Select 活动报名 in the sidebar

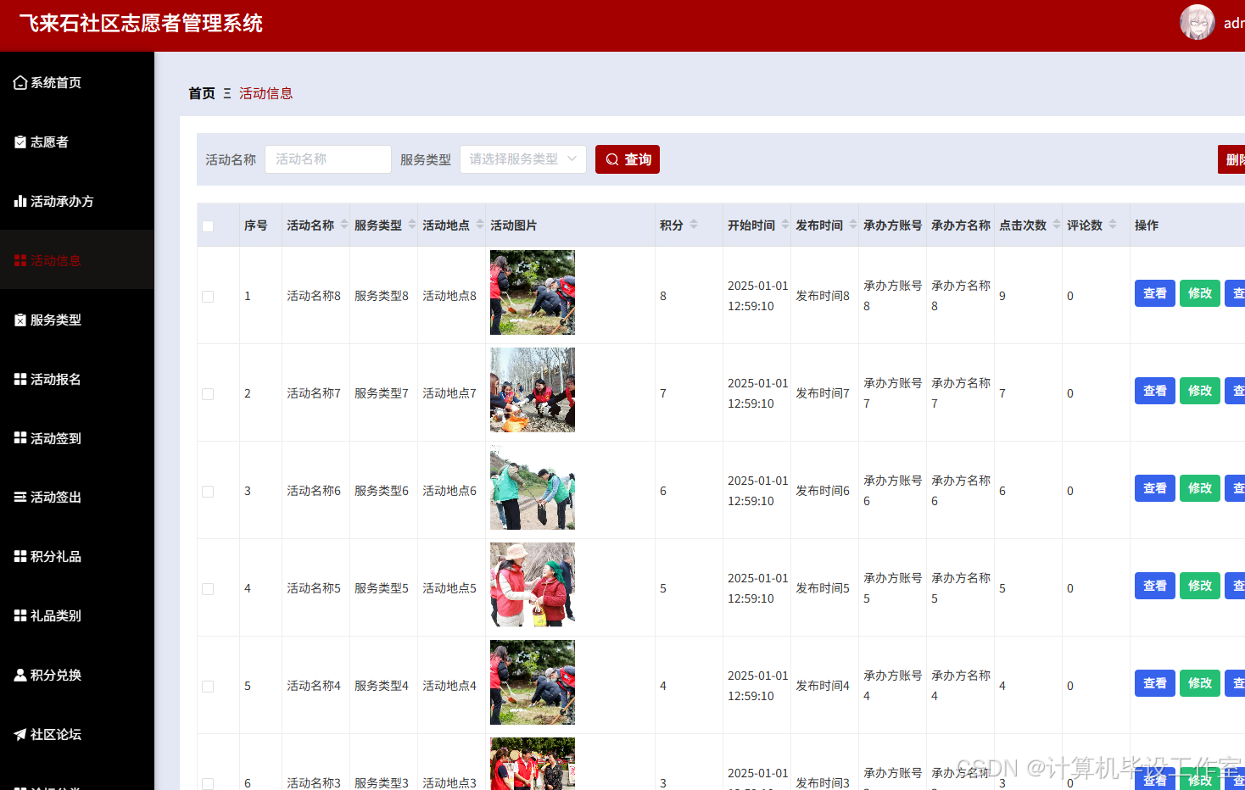(77, 380)
